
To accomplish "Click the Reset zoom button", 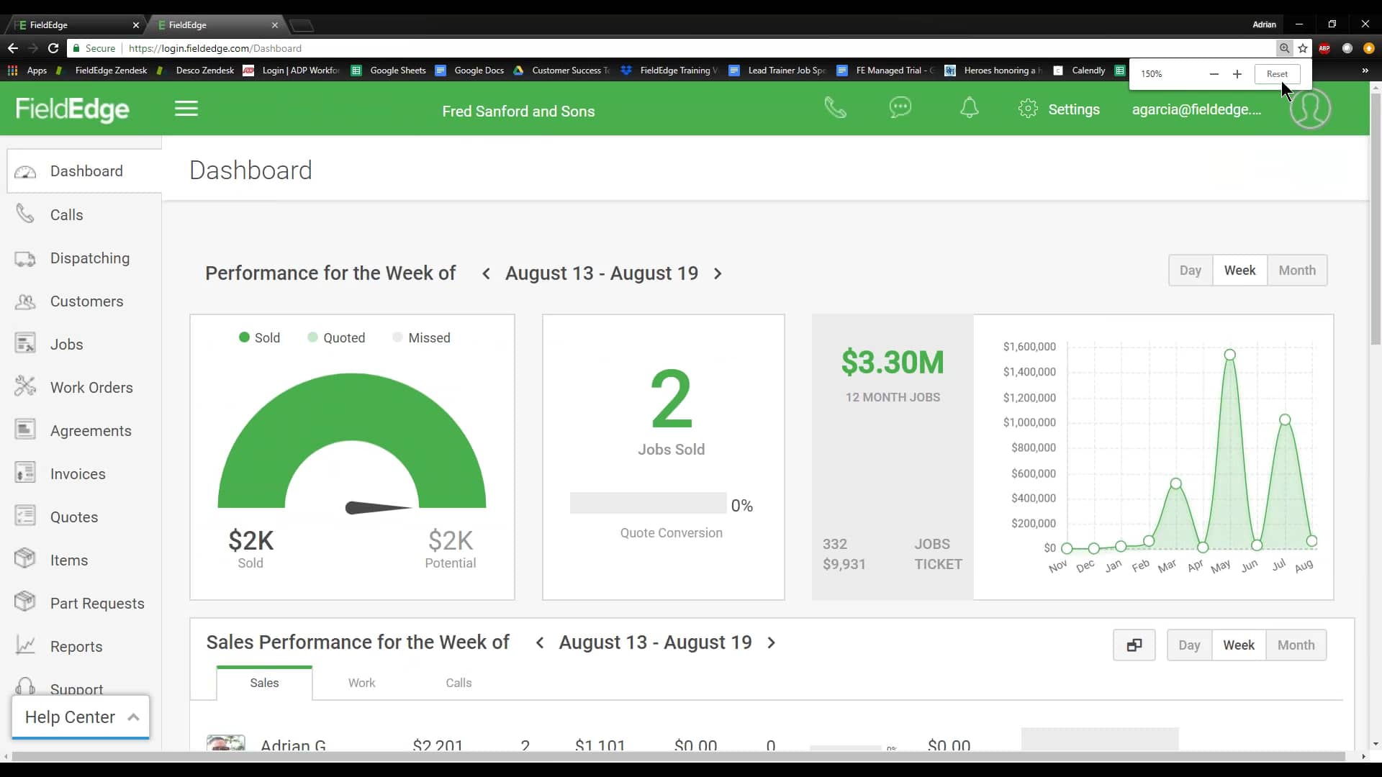I will (1278, 73).
